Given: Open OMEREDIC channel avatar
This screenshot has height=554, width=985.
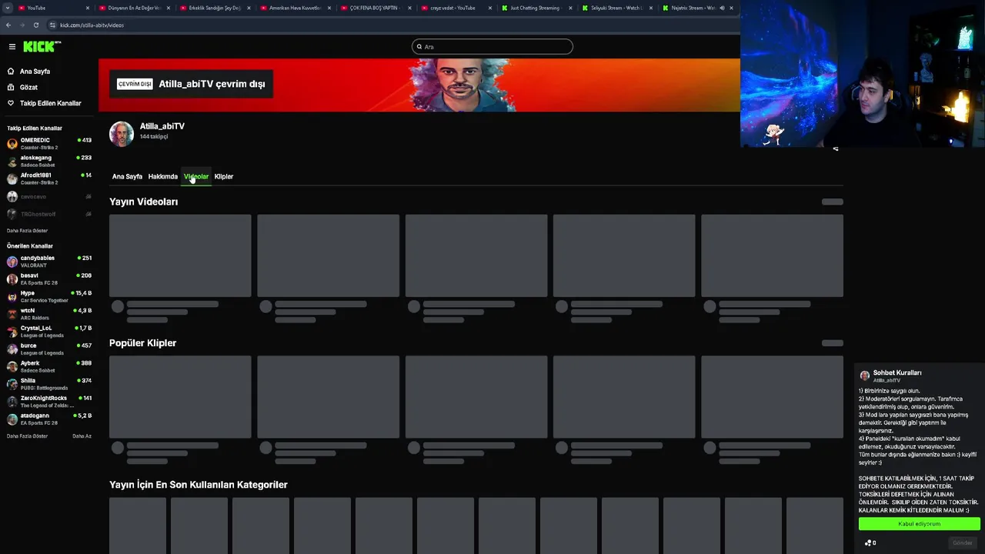Looking at the screenshot, I should [x=12, y=144].
